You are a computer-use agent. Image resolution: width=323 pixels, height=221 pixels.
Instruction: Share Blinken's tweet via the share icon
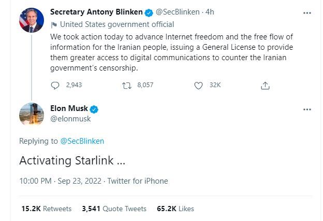click(265, 85)
